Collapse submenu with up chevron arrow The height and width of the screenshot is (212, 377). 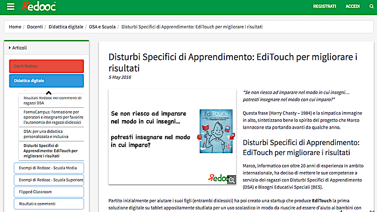point(49,93)
